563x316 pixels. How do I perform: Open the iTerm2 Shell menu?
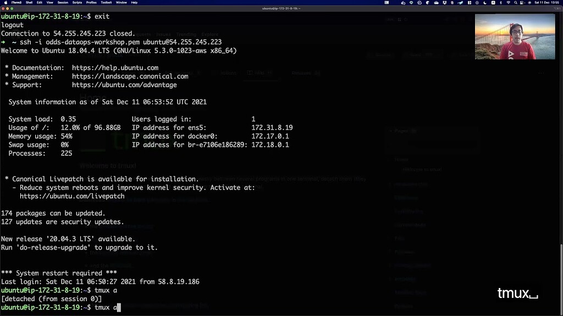pyautogui.click(x=29, y=2)
